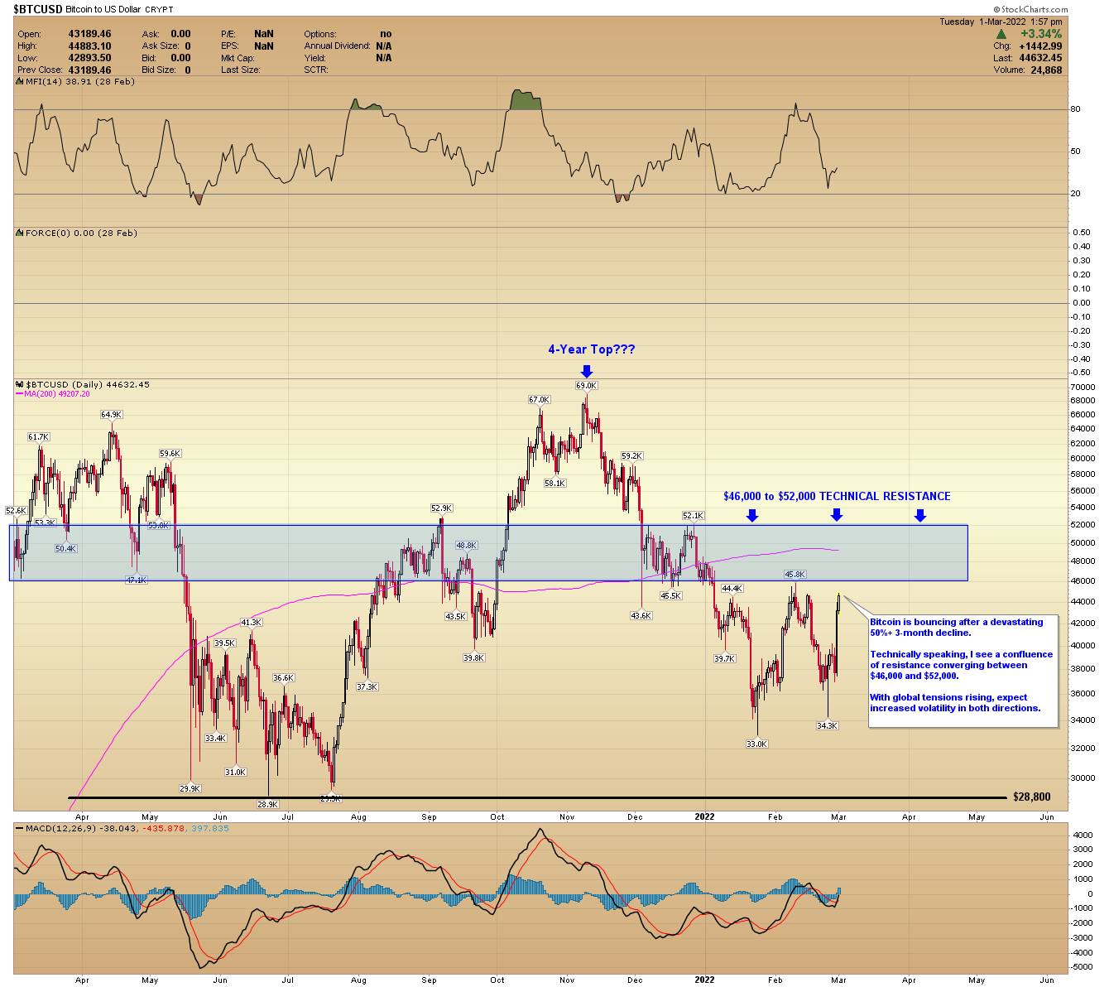The width and height of the screenshot is (1109, 987).
Task: Click the '4-Year Top???' annotation
Action: pos(592,349)
